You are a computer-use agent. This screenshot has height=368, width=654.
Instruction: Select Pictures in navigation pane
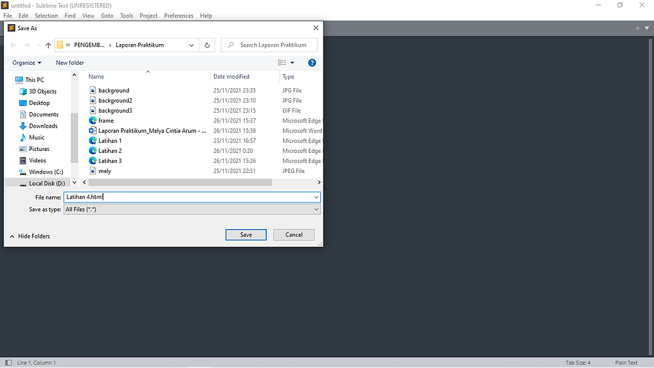coord(39,148)
